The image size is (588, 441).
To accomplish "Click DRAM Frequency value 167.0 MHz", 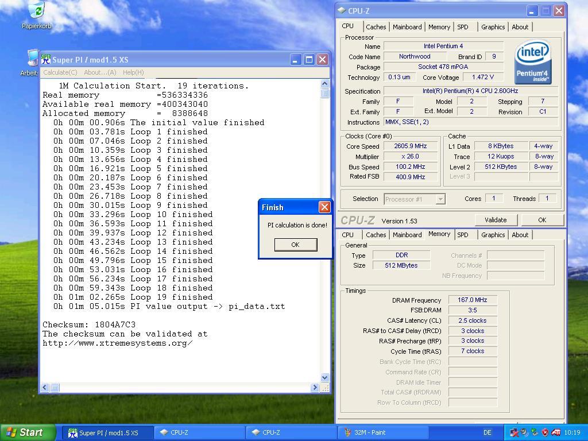I will (x=472, y=300).
